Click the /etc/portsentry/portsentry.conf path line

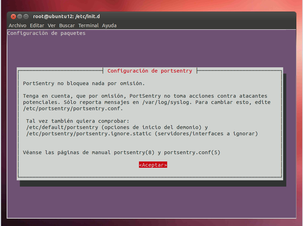click(73, 108)
